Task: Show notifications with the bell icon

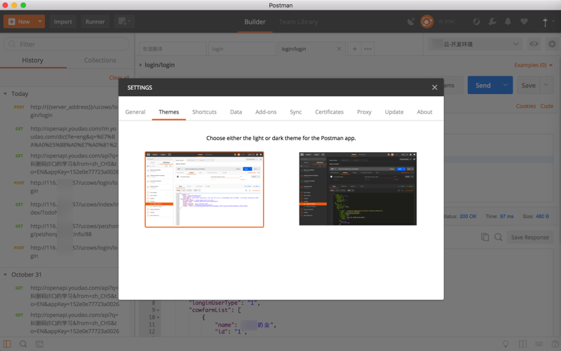Action: [508, 22]
